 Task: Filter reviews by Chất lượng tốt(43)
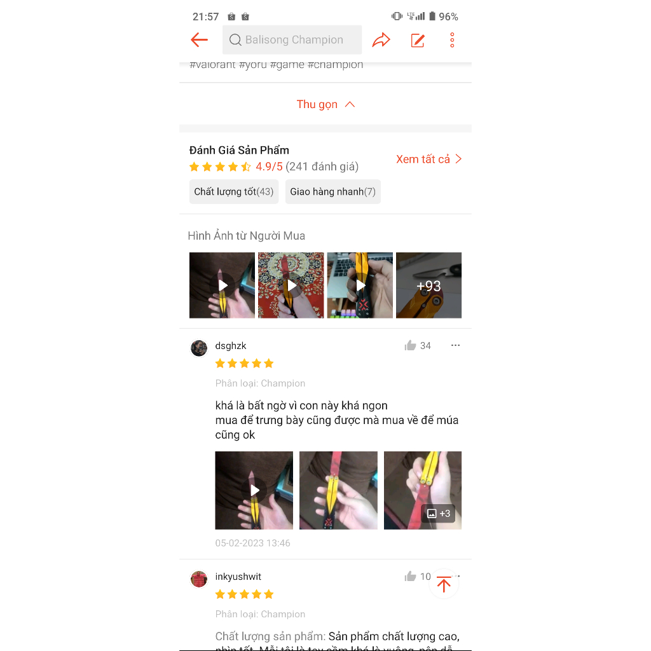click(x=234, y=191)
